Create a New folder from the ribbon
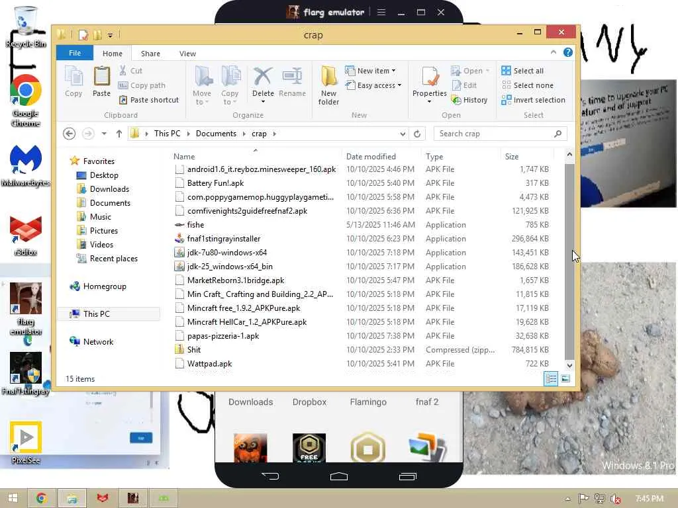This screenshot has height=508, width=678. [328, 85]
